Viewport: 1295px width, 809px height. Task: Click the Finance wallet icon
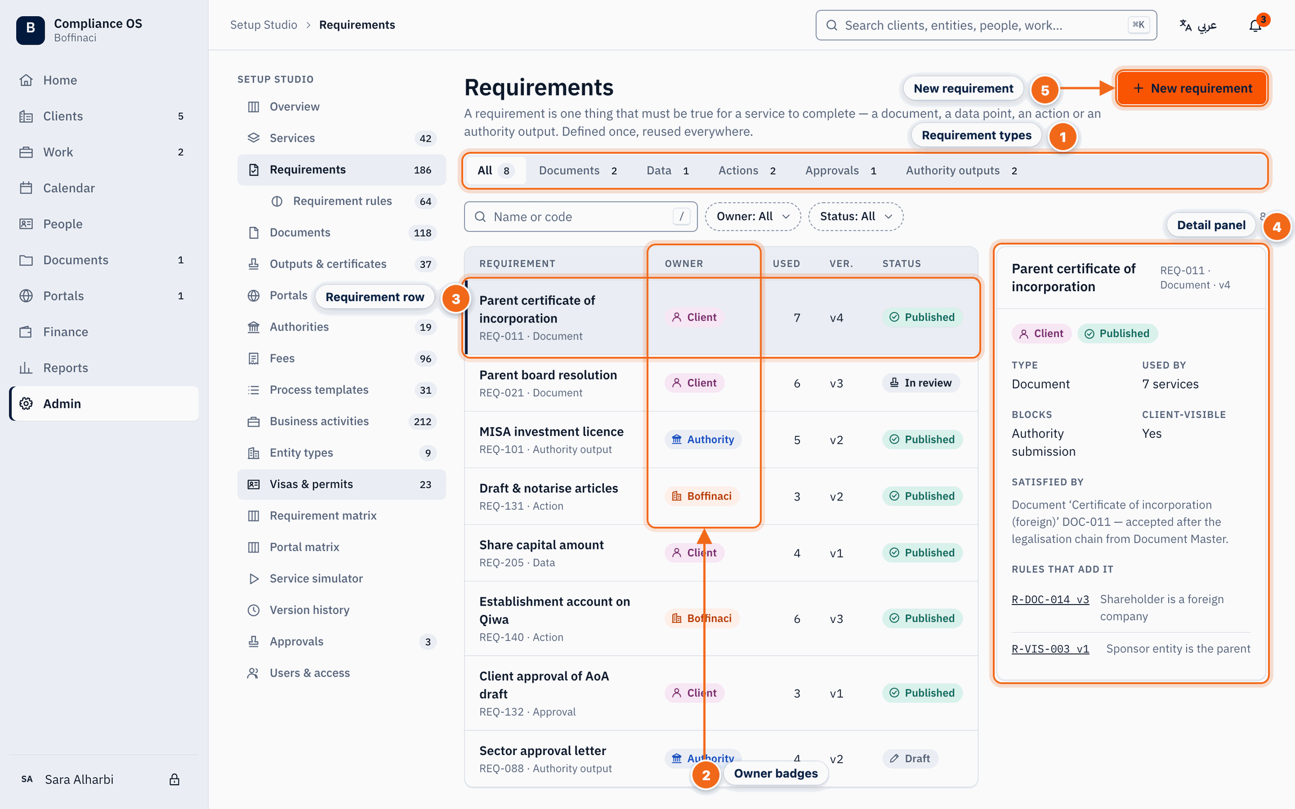click(x=26, y=332)
